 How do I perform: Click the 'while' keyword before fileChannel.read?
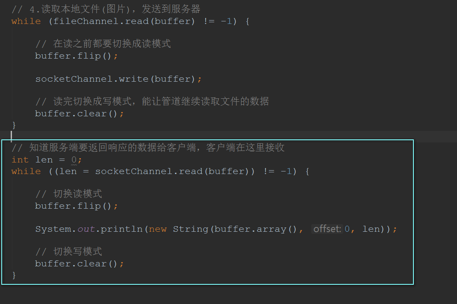click(x=26, y=21)
